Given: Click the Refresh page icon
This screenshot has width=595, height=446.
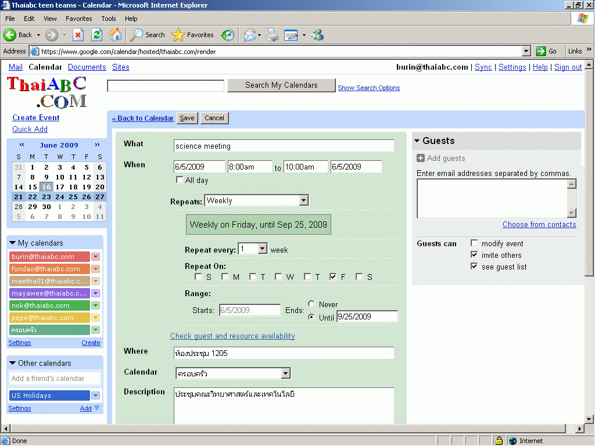Looking at the screenshot, I should (96, 35).
